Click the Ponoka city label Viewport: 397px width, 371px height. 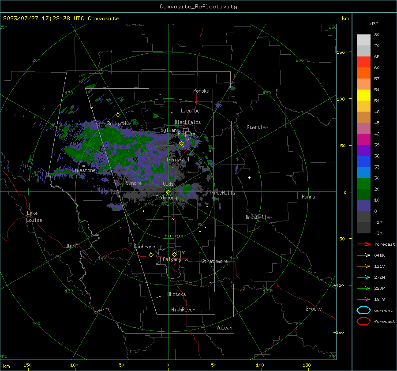[201, 91]
